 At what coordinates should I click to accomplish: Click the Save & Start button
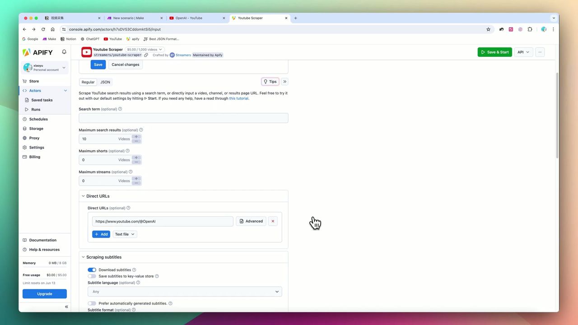pos(494,52)
